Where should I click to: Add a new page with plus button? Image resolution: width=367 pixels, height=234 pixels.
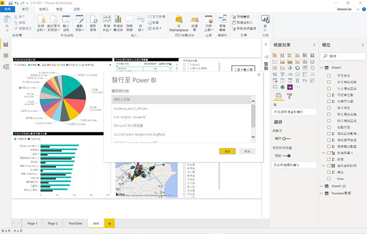tap(110, 223)
